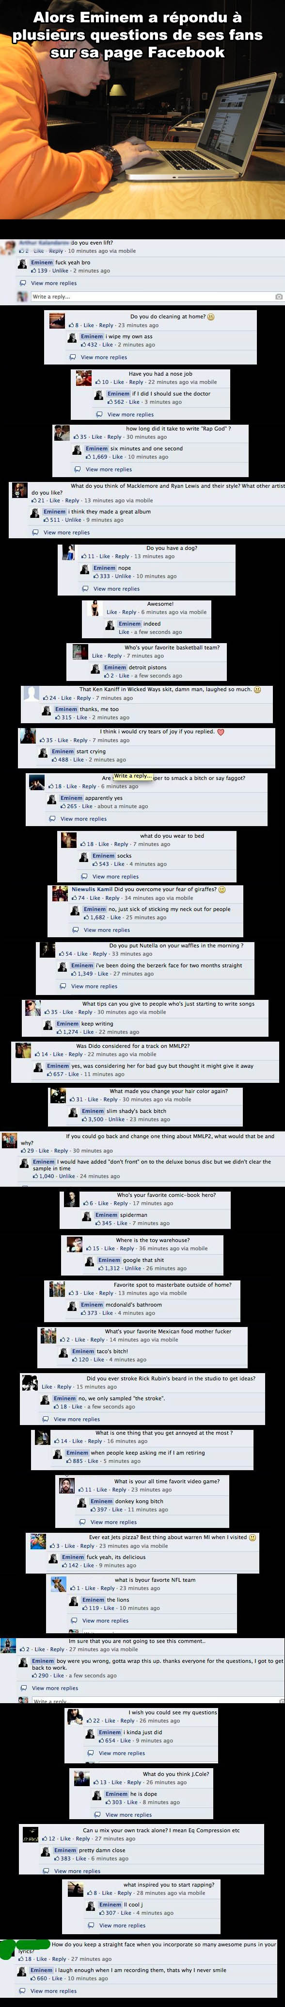Viewport: 285px width, 2007px height.
Task: Expand View more replies under the Macklemore question
Action: (x=66, y=533)
